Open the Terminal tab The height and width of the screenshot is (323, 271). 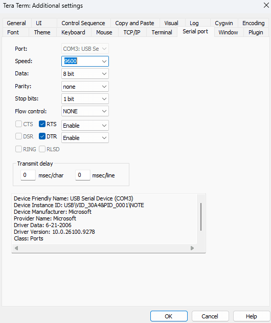pyautogui.click(x=162, y=32)
